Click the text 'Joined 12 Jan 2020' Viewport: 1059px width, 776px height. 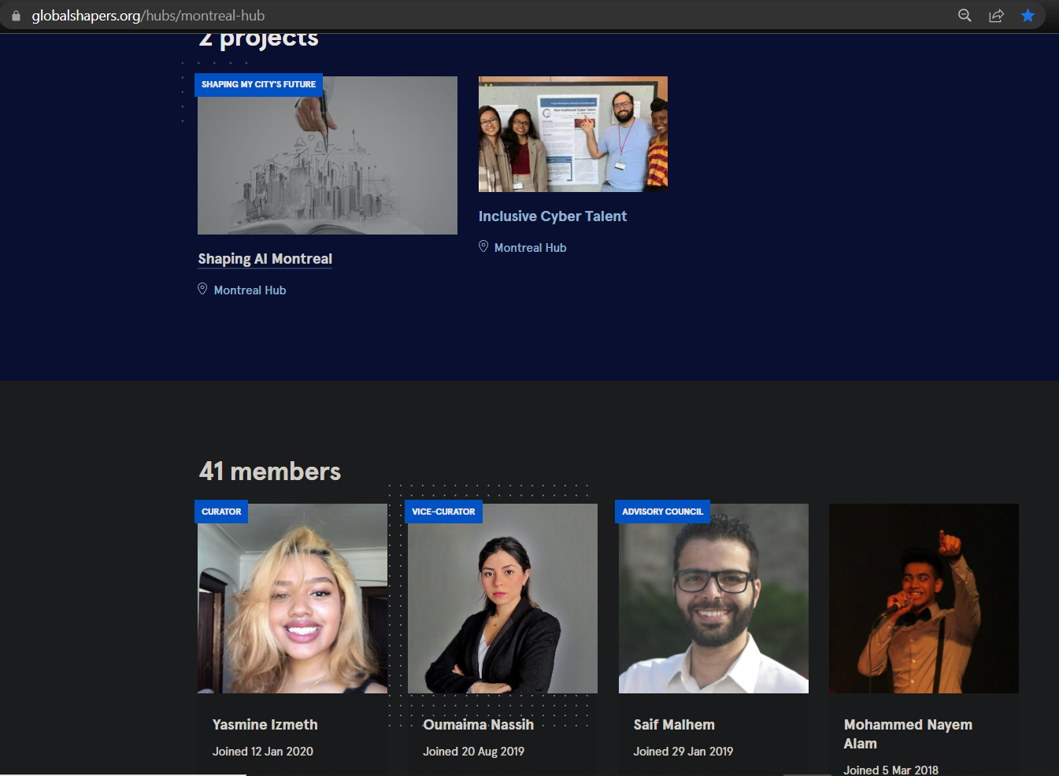pyautogui.click(x=263, y=752)
